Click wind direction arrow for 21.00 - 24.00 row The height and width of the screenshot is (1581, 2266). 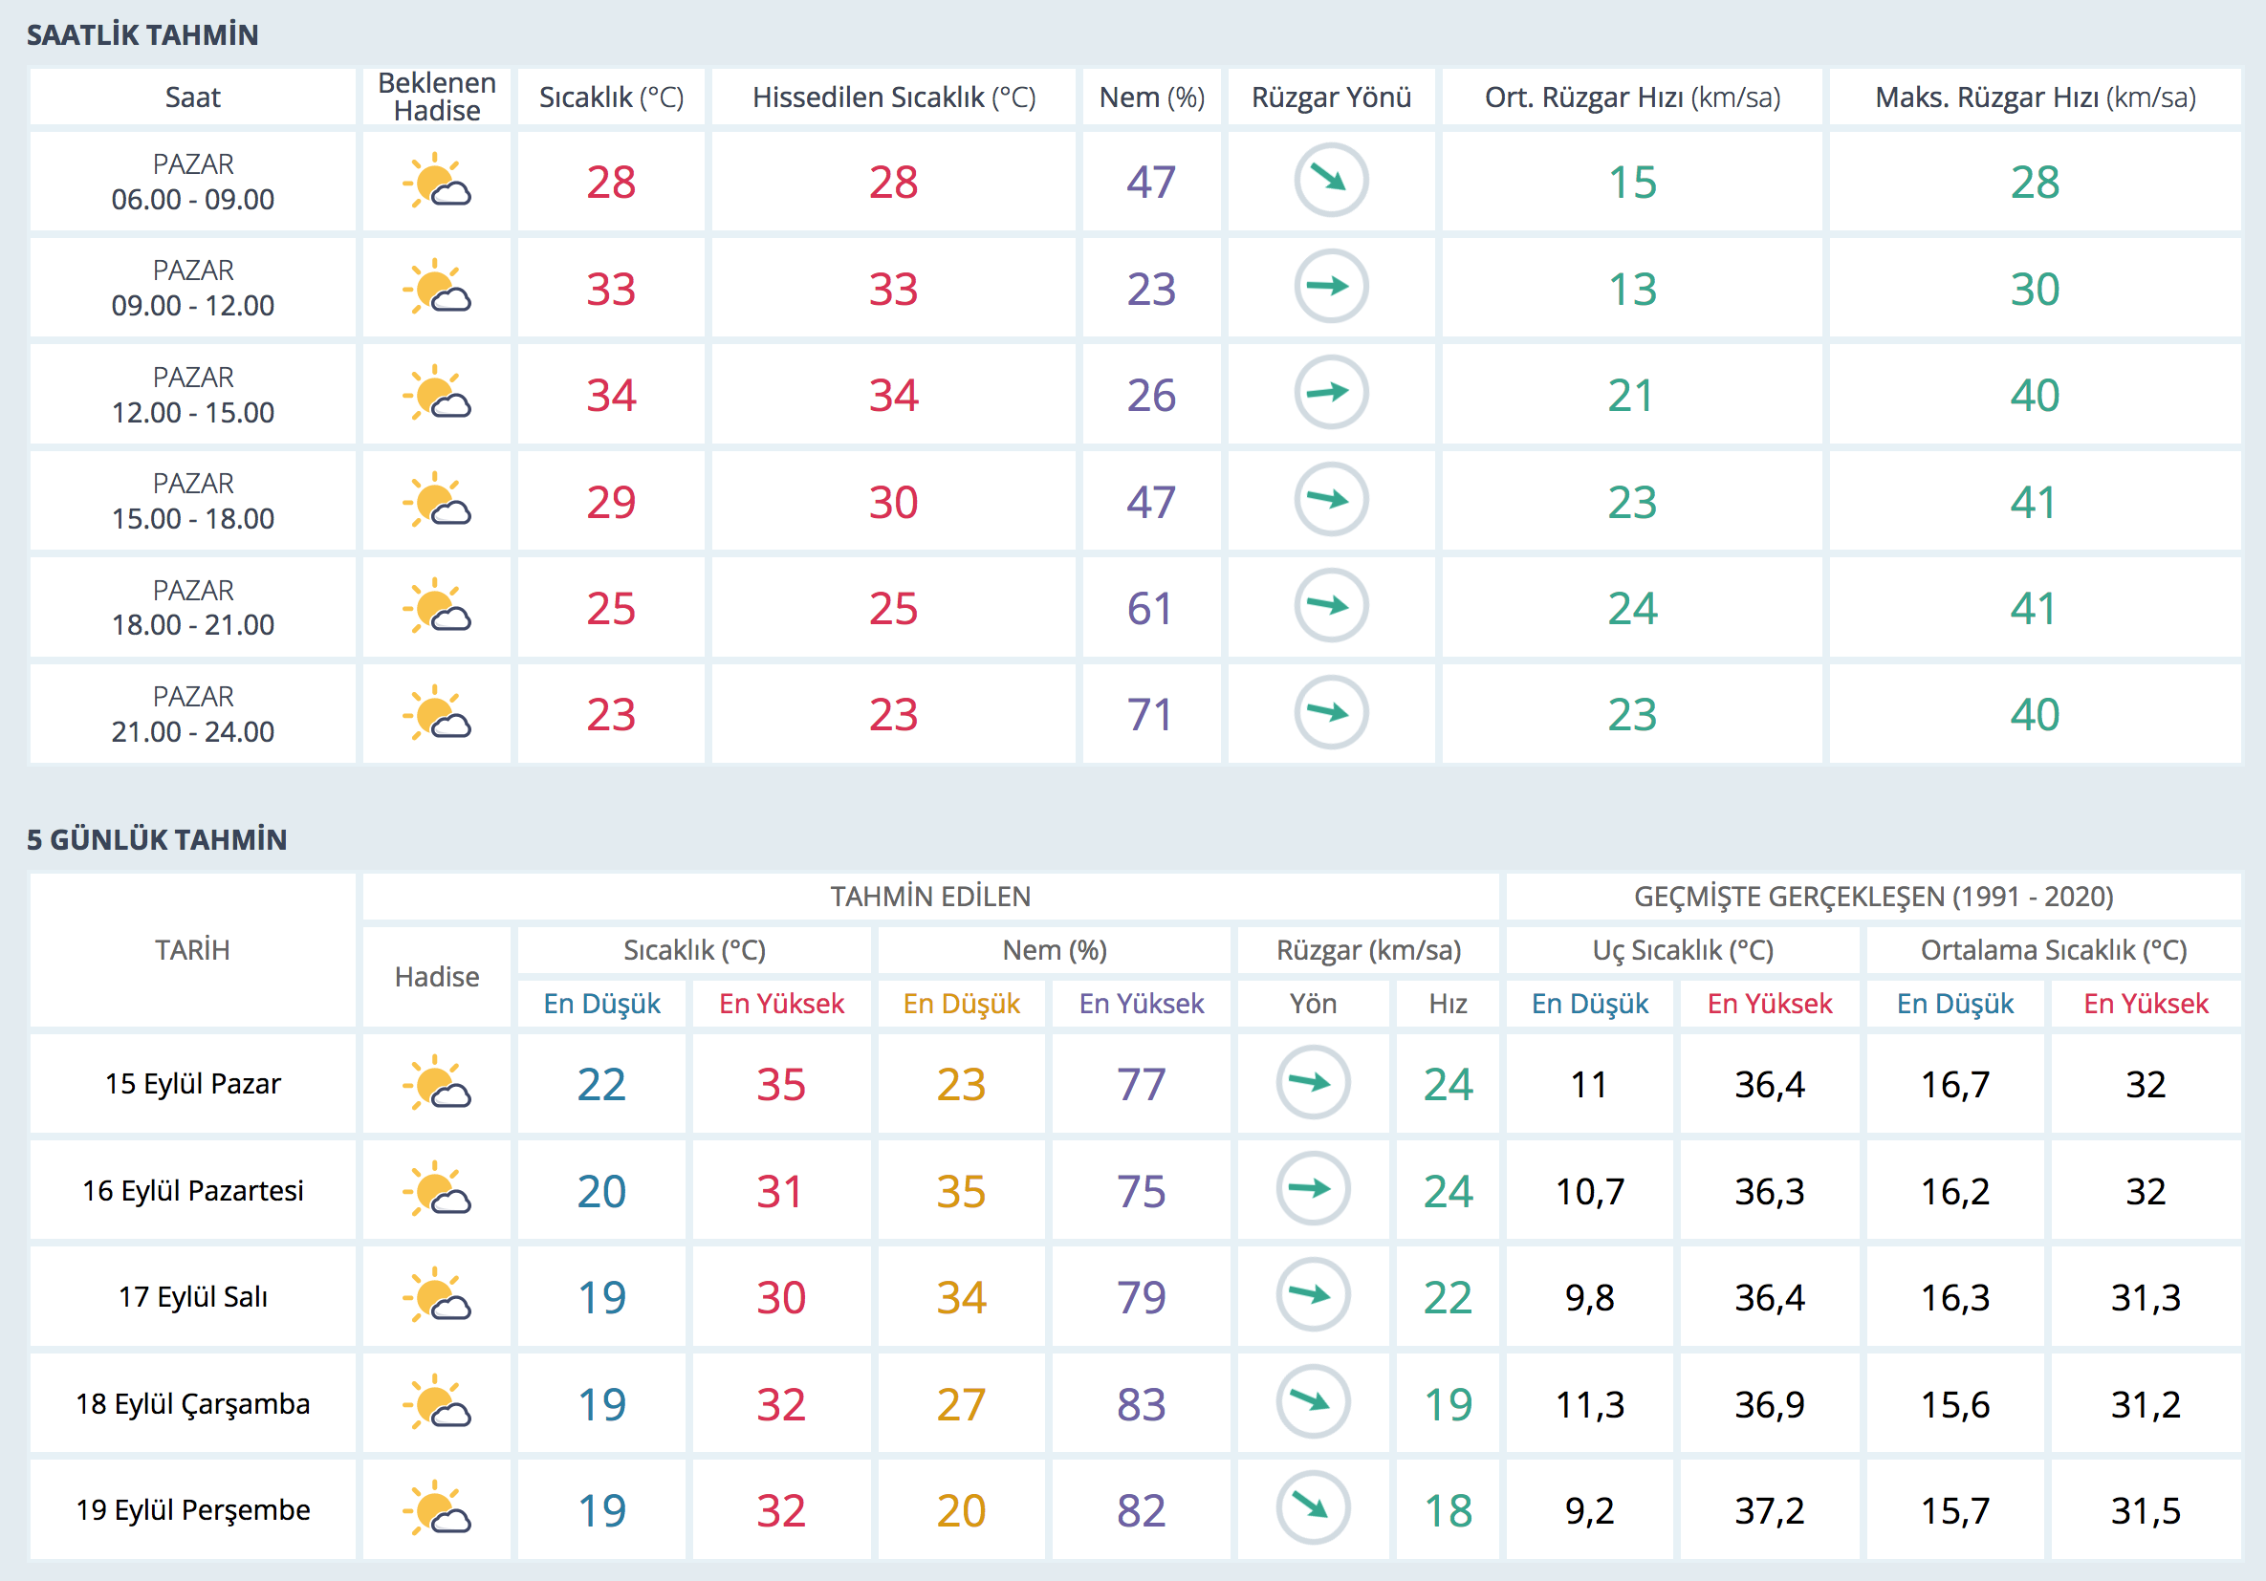coord(1330,712)
